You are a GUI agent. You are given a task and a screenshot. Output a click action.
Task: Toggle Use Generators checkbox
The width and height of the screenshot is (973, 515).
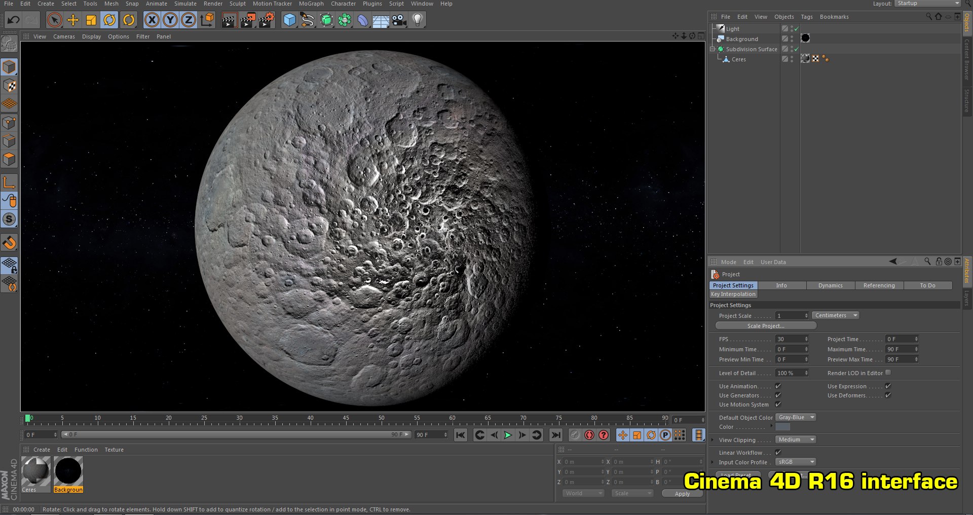pos(778,395)
